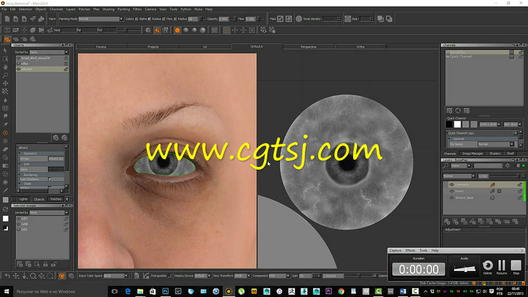
Task: Switch to the UV view tab
Action: pos(205,47)
